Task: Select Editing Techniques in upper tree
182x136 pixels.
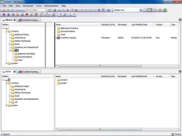Action: [22, 41]
